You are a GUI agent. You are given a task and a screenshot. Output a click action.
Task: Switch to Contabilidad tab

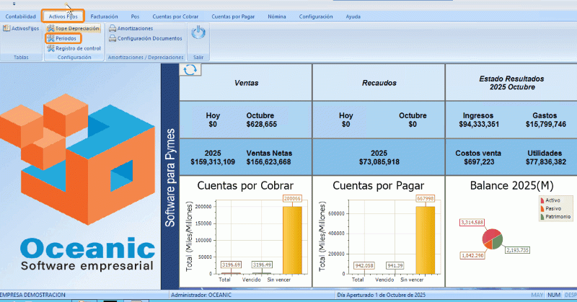[x=21, y=16]
